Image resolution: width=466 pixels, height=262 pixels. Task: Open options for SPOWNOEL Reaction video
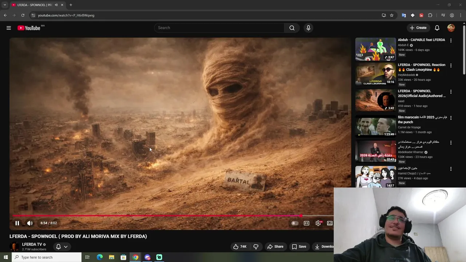tap(451, 65)
